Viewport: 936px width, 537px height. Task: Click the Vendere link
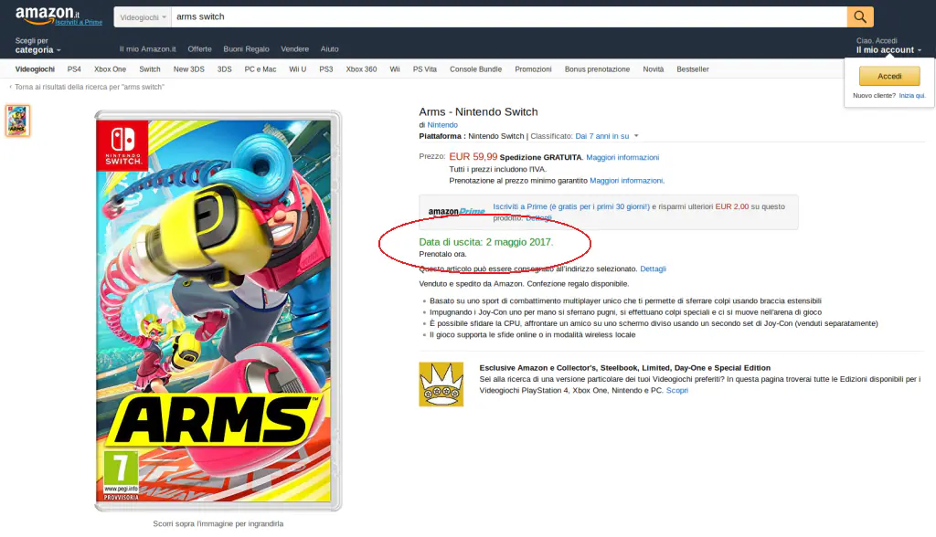pyautogui.click(x=295, y=49)
